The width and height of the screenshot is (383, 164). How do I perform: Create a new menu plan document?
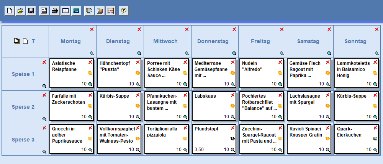point(10,11)
